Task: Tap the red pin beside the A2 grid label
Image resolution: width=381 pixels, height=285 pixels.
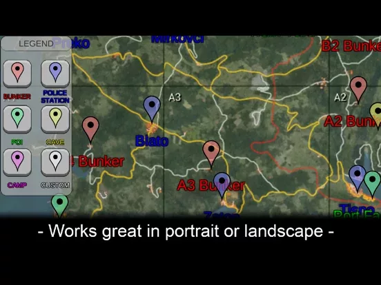Action: (358, 89)
